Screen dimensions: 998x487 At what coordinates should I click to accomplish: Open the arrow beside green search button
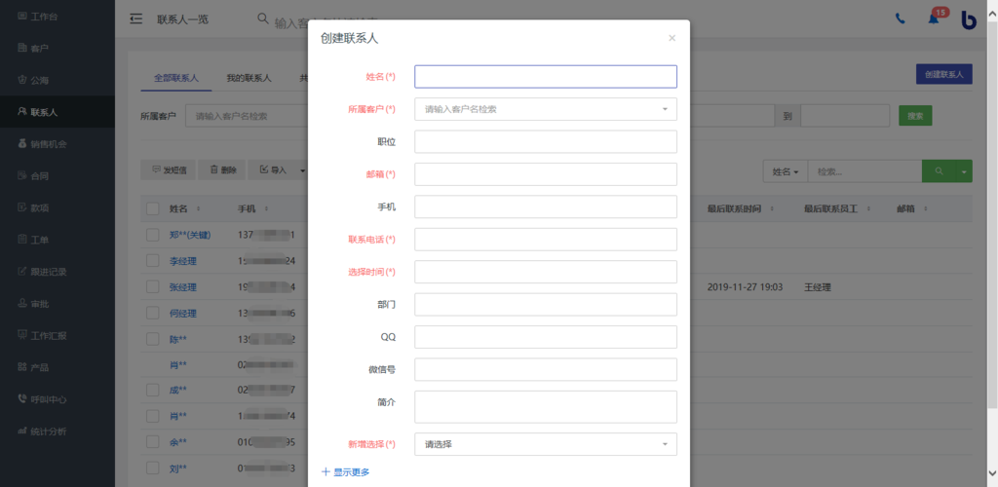click(964, 171)
